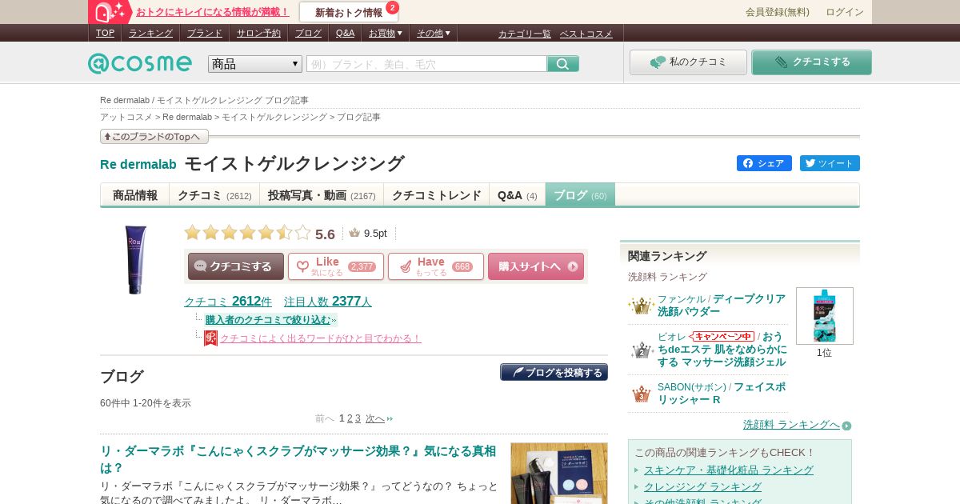Click the crown 9.5pt icon
The height and width of the screenshot is (504, 960).
(x=354, y=233)
